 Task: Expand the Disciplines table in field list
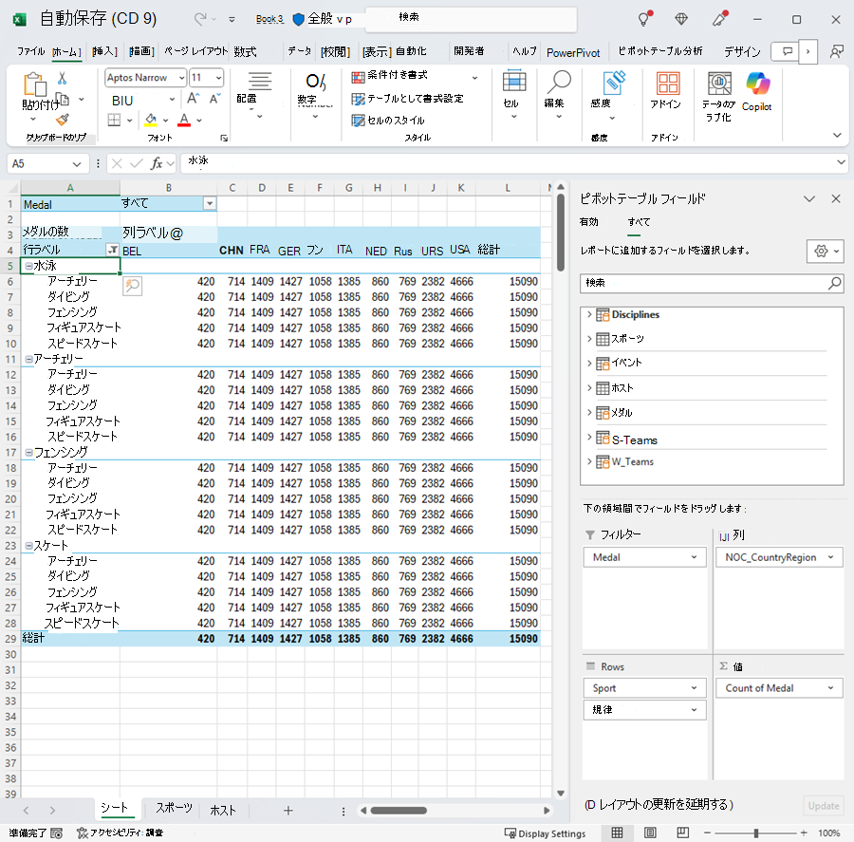click(589, 314)
